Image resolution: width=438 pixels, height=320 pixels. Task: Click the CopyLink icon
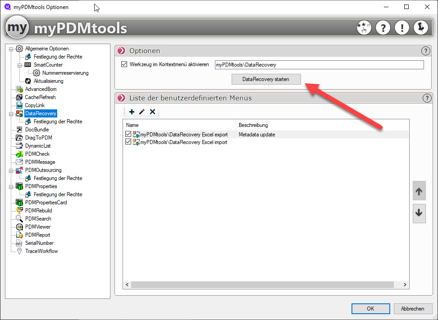19,105
